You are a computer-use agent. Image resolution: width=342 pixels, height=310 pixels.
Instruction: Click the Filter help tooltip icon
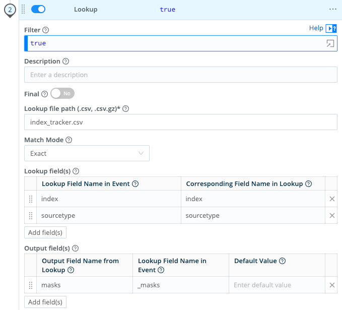[x=46, y=30]
